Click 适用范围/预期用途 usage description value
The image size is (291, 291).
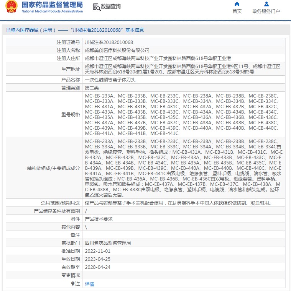pos(178,203)
